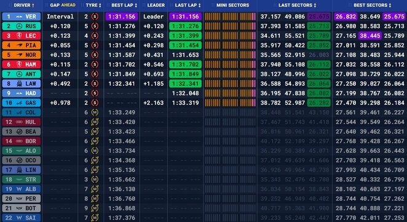The height and width of the screenshot is (222, 407).
Task: Click the soft tyre icon in ANT's row
Action: [x=95, y=74]
